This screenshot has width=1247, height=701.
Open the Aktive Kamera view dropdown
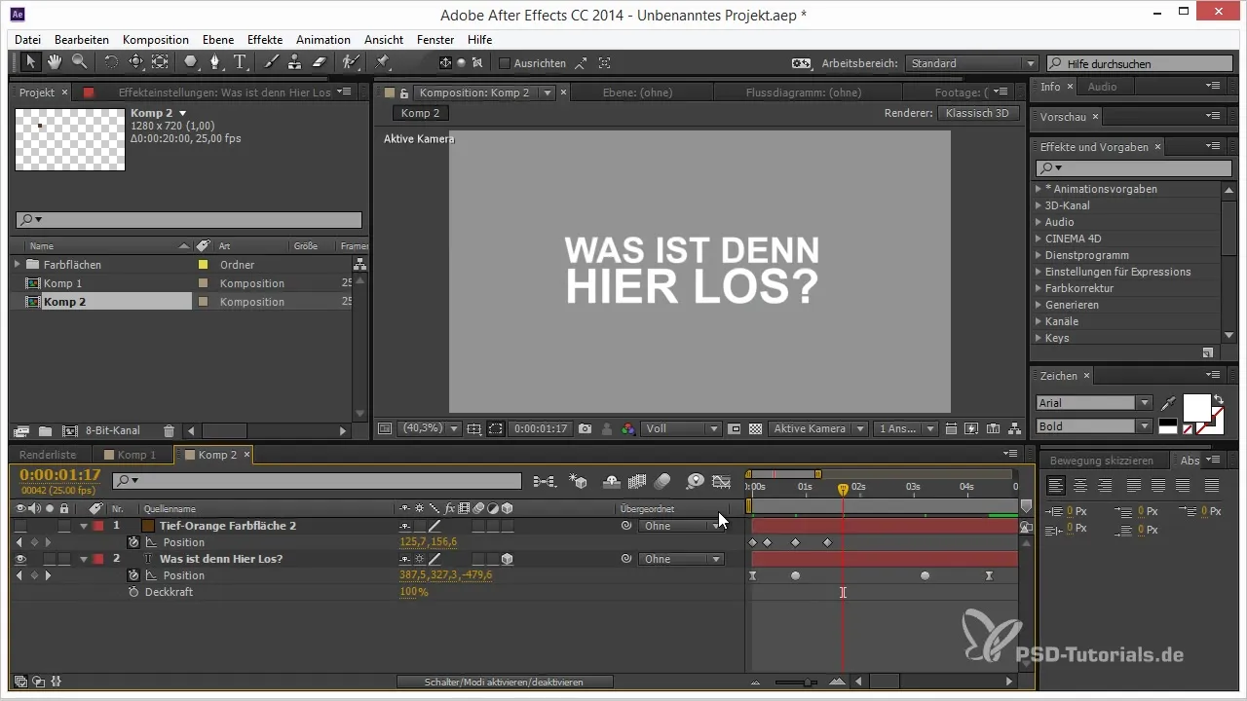click(818, 428)
